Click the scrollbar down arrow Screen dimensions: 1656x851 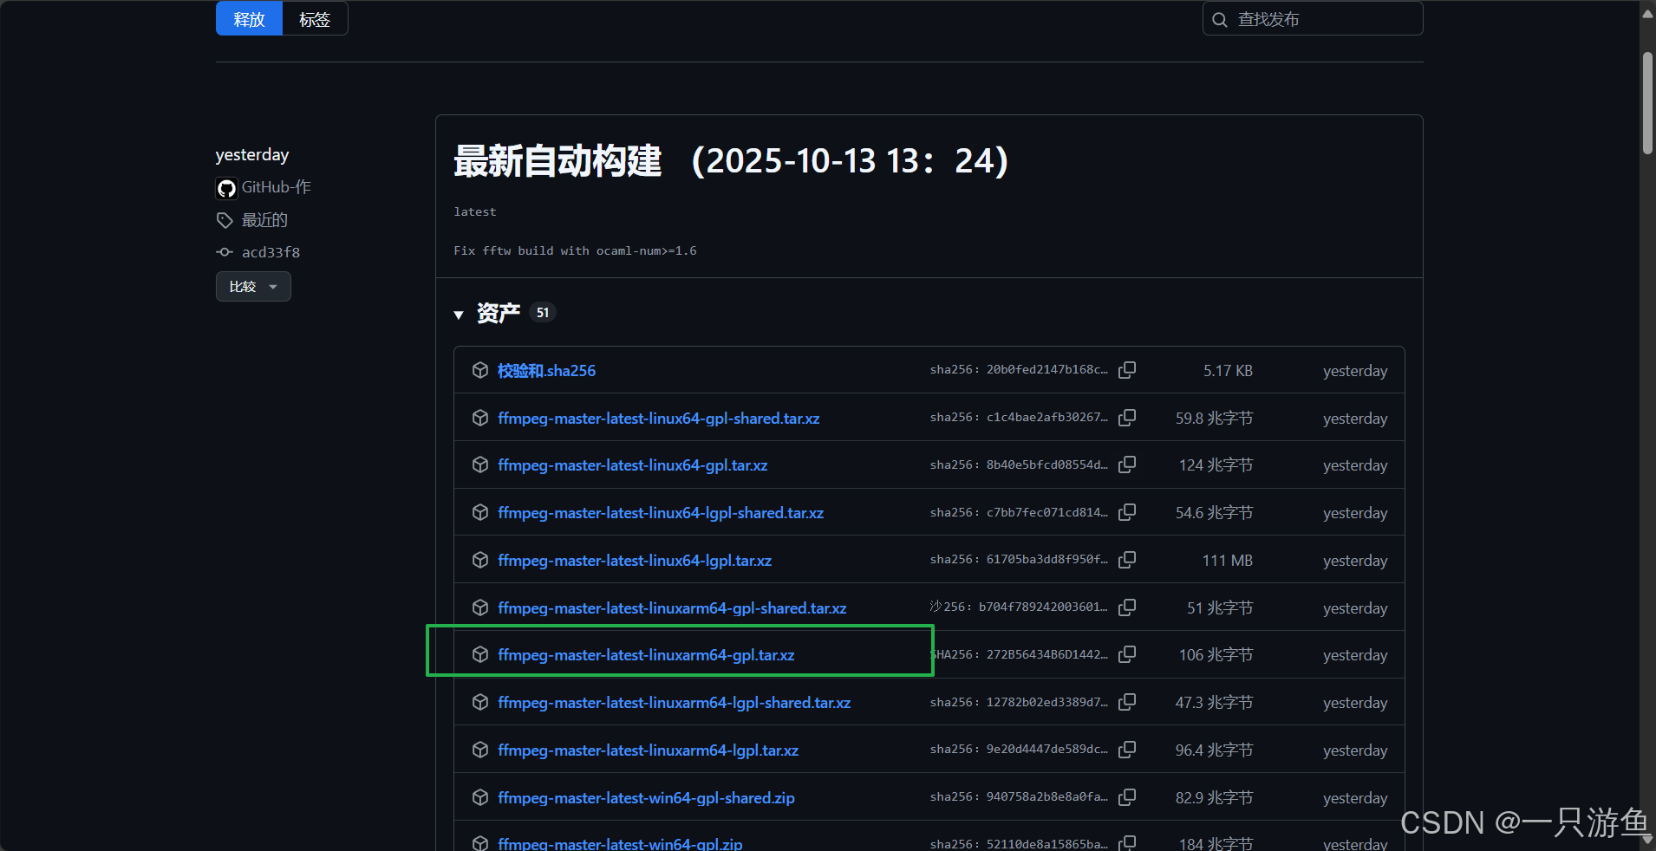point(1647,839)
